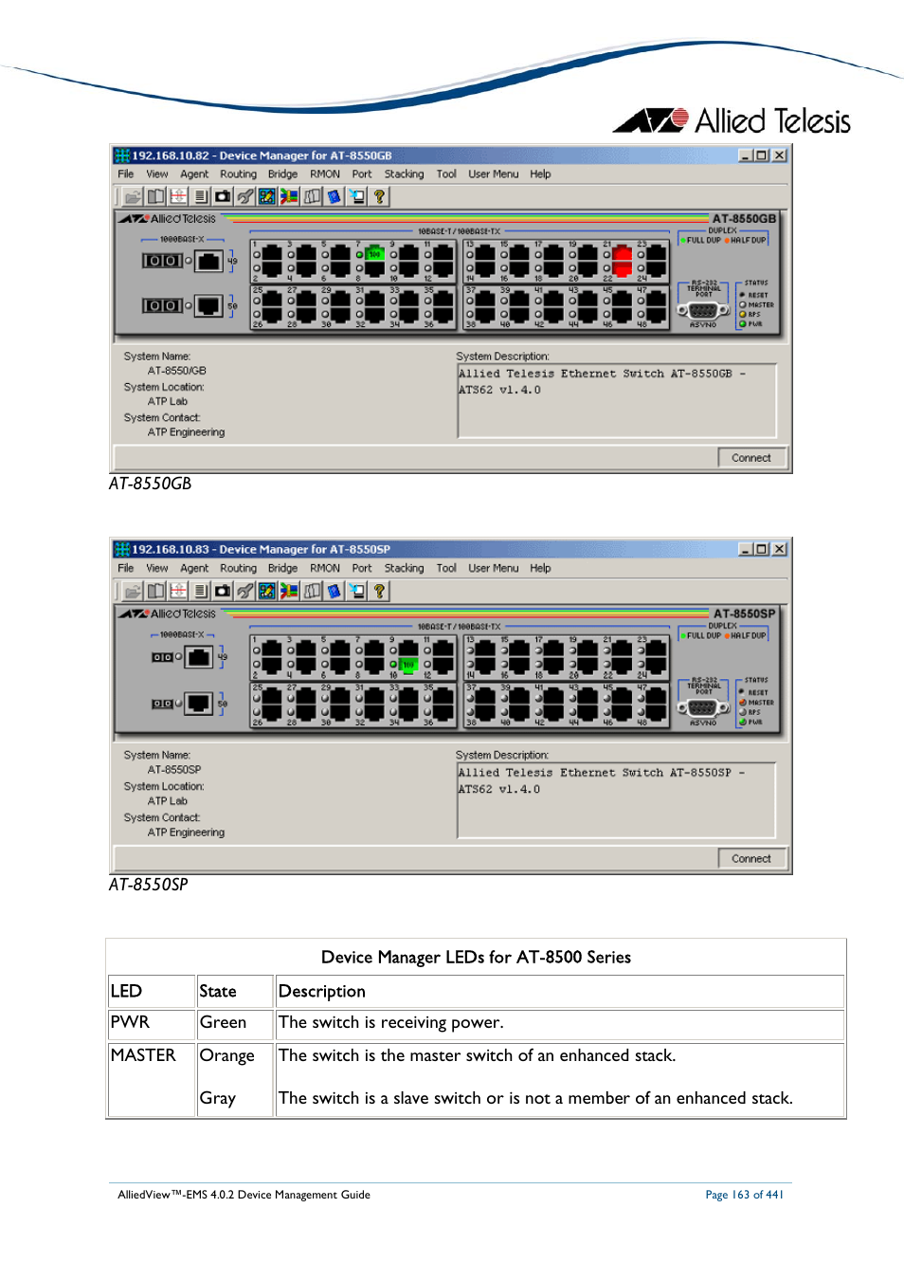Select the red port 22 on AT-8550GB
The width and height of the screenshot is (904, 1281).
622,270
